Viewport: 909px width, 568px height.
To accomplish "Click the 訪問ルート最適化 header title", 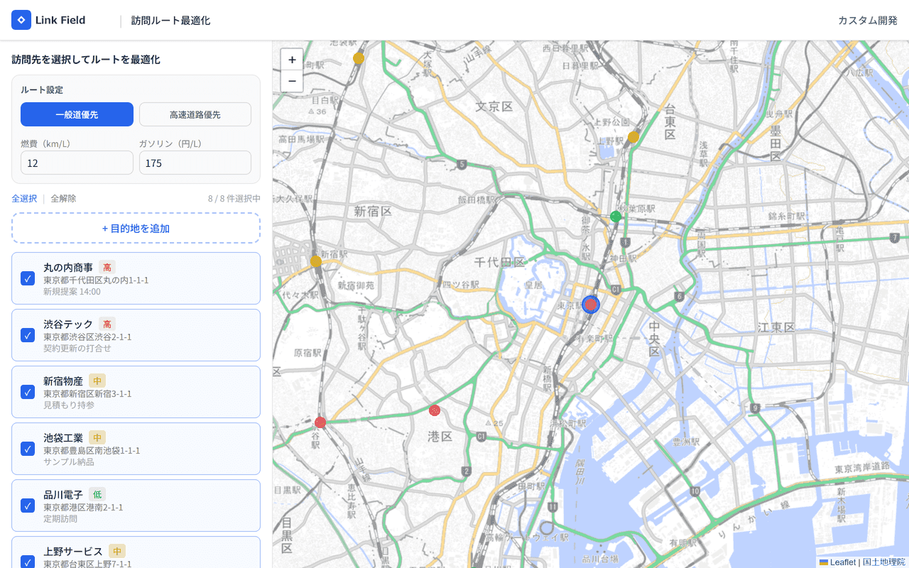I will pos(170,21).
